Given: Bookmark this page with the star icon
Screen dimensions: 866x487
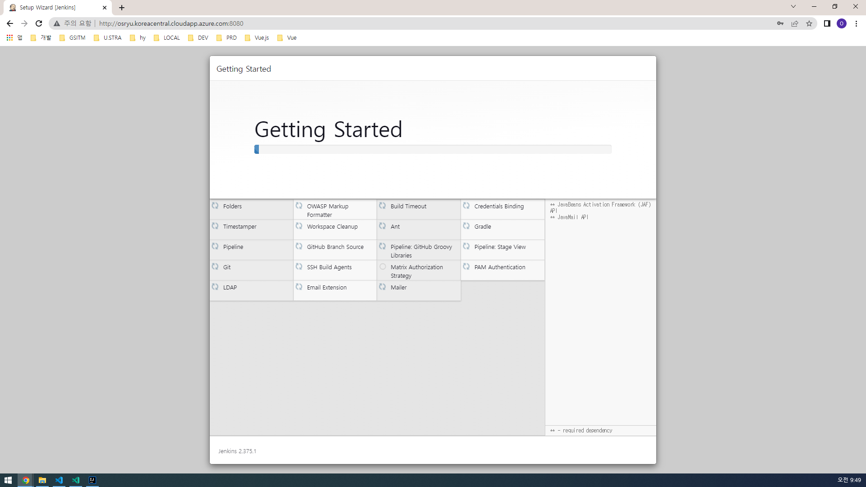Looking at the screenshot, I should 809,23.
